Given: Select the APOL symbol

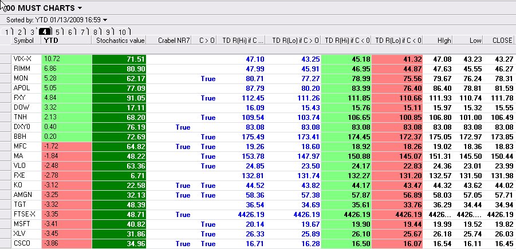Looking at the screenshot, I should pos(21,88).
